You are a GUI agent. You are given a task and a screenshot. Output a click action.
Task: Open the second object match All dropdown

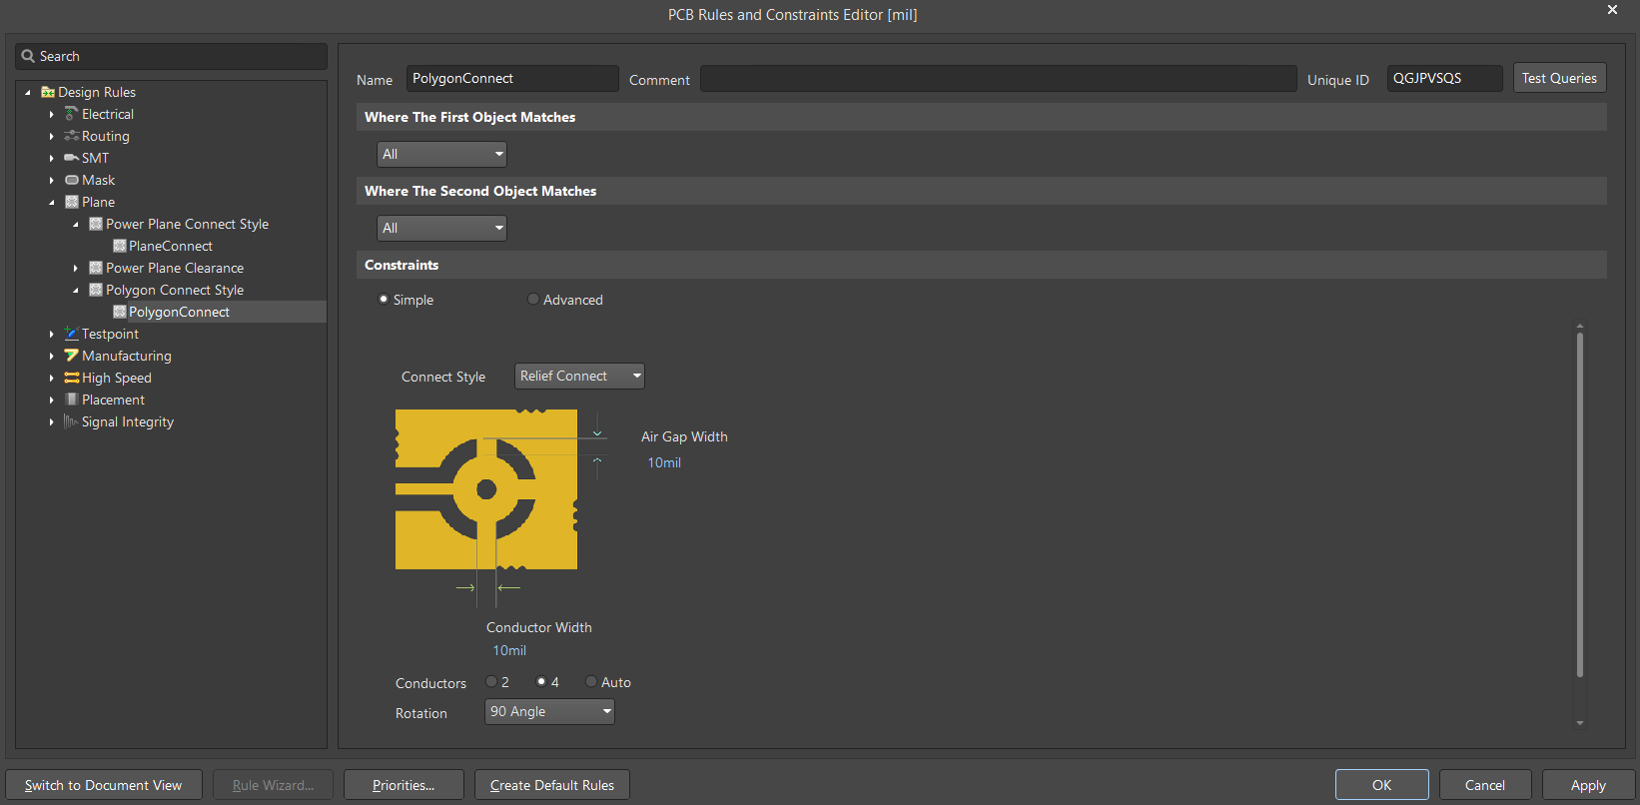tap(441, 228)
